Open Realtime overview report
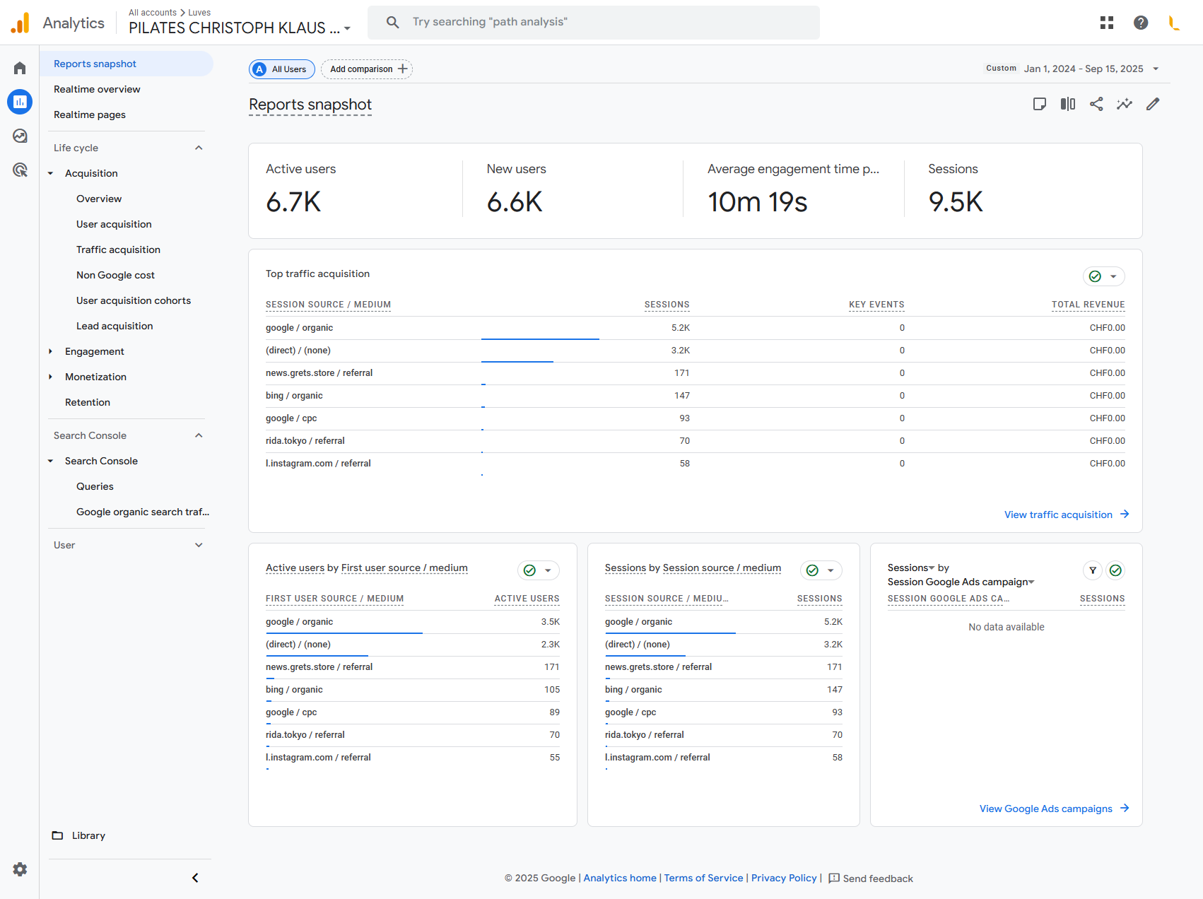 [x=97, y=89]
